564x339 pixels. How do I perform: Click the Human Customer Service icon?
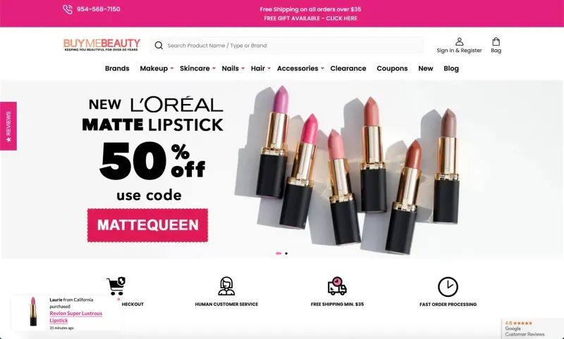pos(226,286)
